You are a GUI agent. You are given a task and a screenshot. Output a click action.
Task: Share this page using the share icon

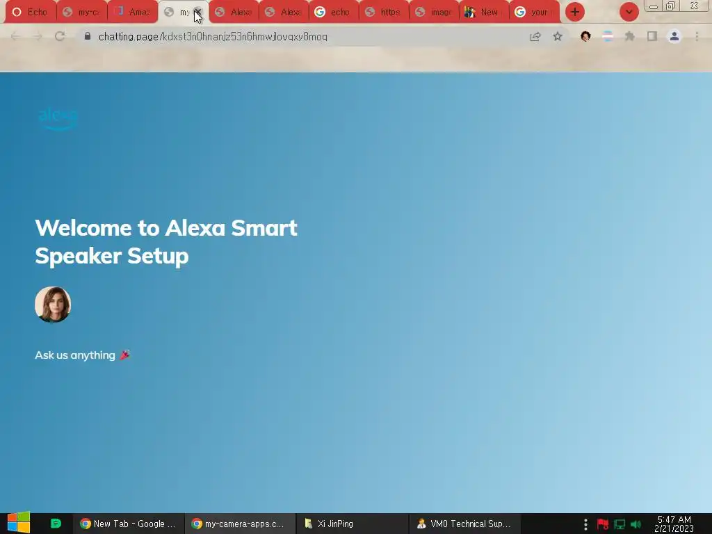(535, 37)
